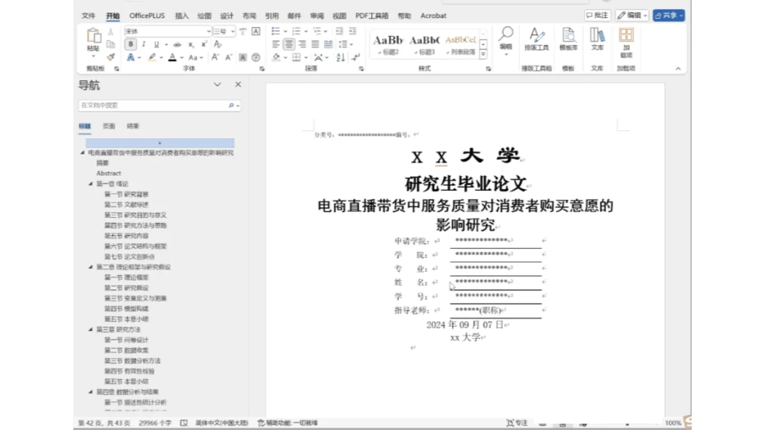Open the font color dropdown arrow

click(182, 57)
